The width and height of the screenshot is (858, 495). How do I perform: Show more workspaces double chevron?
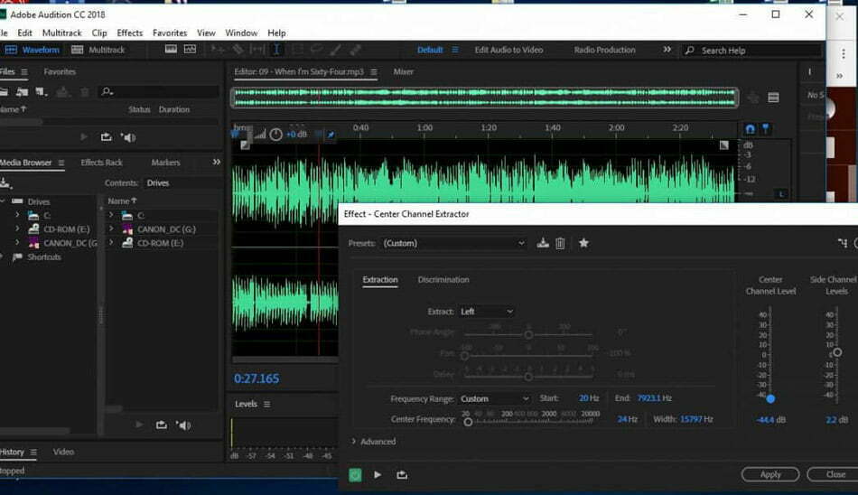tap(667, 50)
